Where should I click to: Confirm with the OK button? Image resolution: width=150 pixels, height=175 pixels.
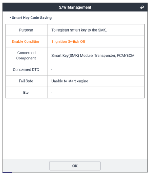click(75, 166)
